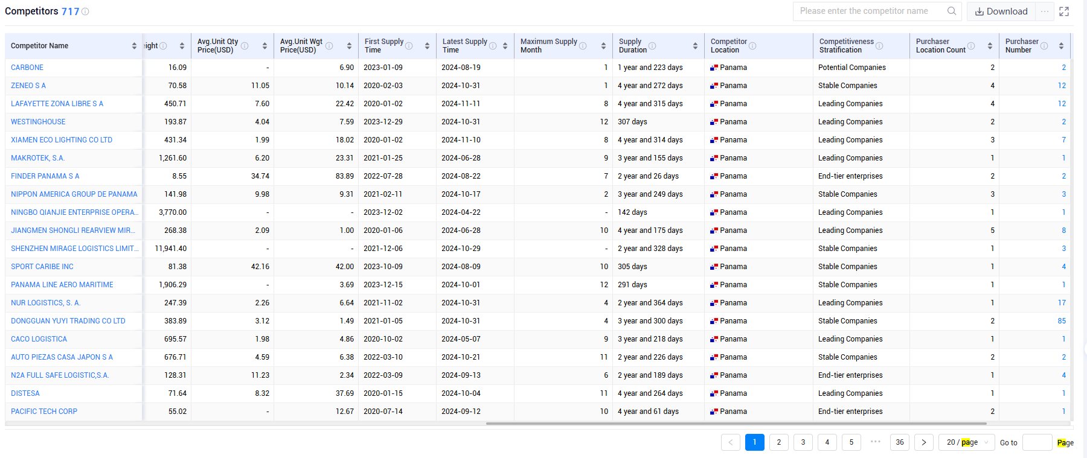
Task: Click the search magnifier icon
Action: click(952, 11)
